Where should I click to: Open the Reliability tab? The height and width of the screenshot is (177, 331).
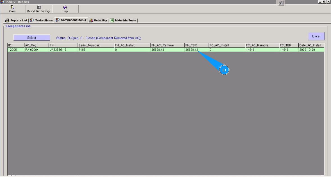point(98,20)
